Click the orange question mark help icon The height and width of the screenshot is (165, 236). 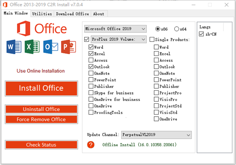click(x=91, y=145)
